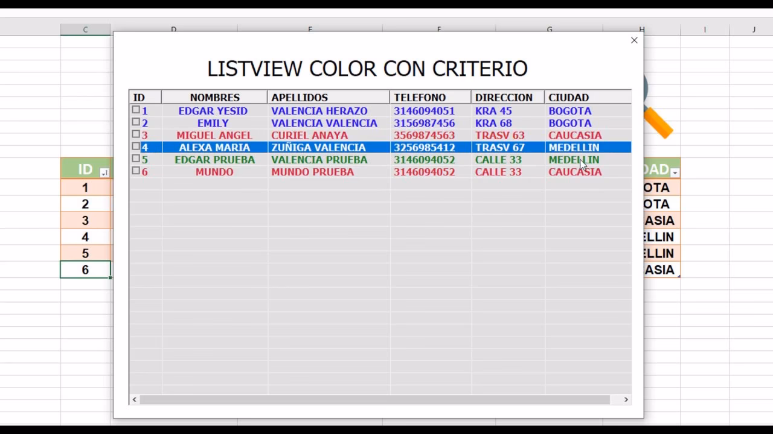Click address KRA 68
Screen dimensions: 773x434
tap(493, 123)
